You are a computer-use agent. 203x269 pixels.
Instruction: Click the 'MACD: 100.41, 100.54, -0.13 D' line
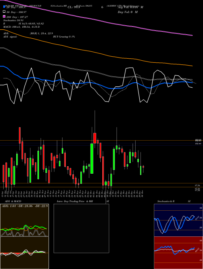coord(22,27)
